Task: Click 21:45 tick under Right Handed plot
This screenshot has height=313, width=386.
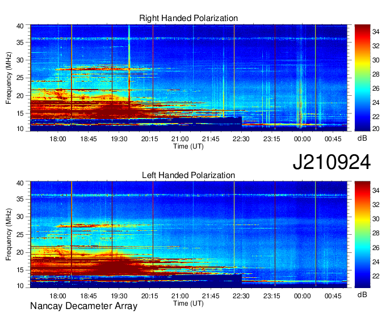Action: pos(211,139)
